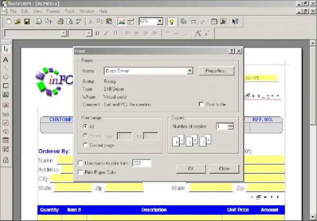Click the Properties button

[x=216, y=70]
